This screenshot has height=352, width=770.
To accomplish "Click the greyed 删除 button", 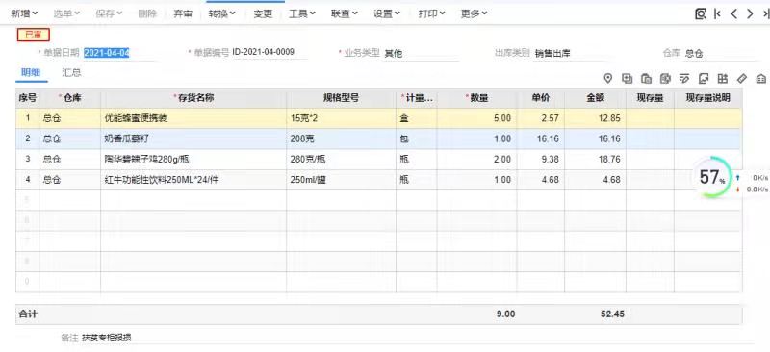I will [x=147, y=13].
